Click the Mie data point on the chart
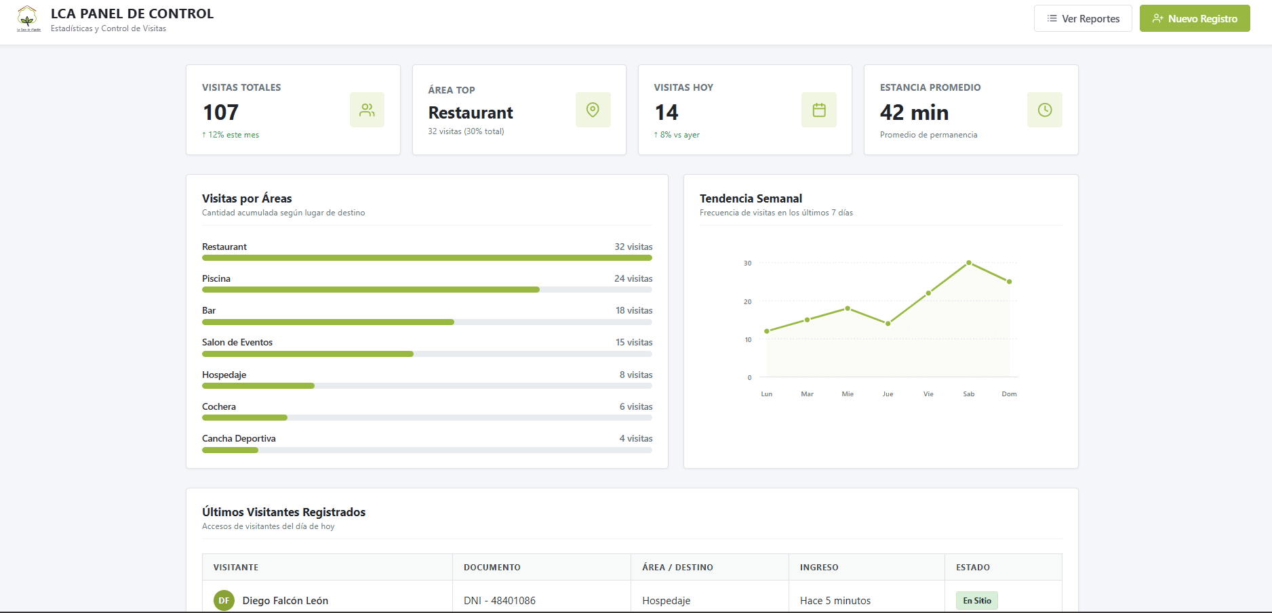Viewport: 1272px width, 613px height. coord(848,308)
